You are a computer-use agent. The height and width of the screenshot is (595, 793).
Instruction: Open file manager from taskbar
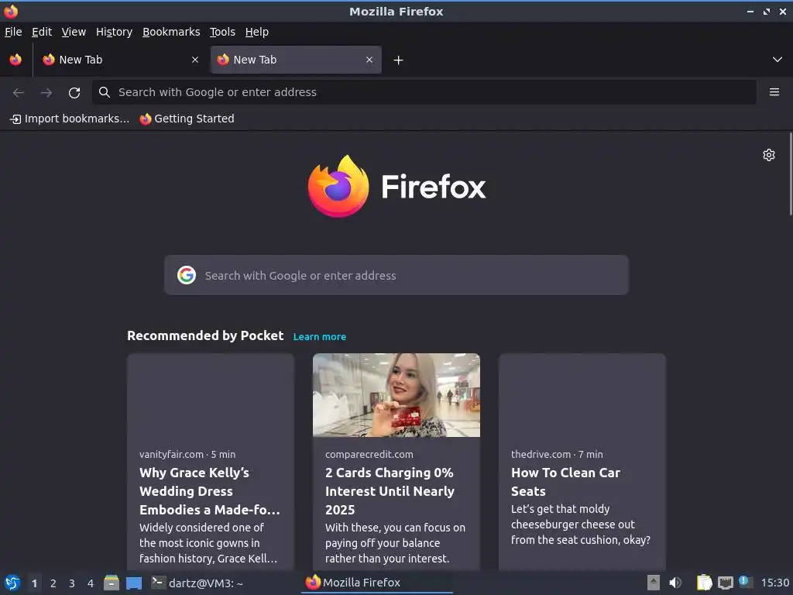pos(112,583)
